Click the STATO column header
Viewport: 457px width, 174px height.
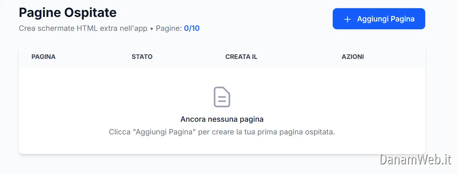pos(142,56)
